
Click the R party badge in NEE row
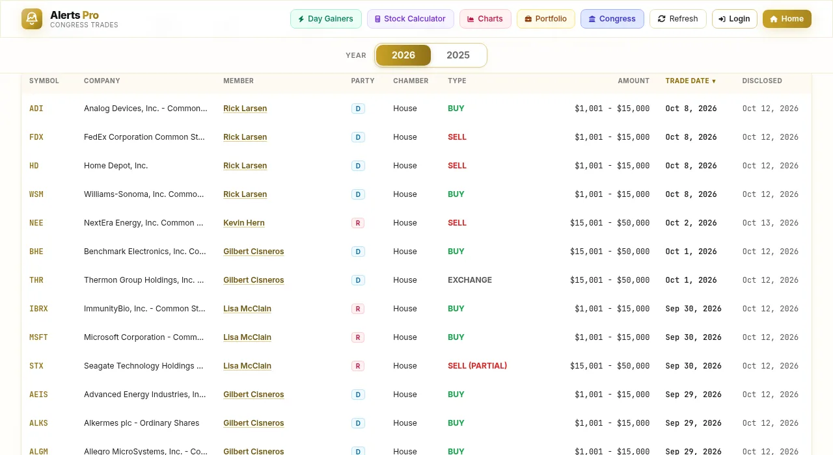click(x=357, y=223)
